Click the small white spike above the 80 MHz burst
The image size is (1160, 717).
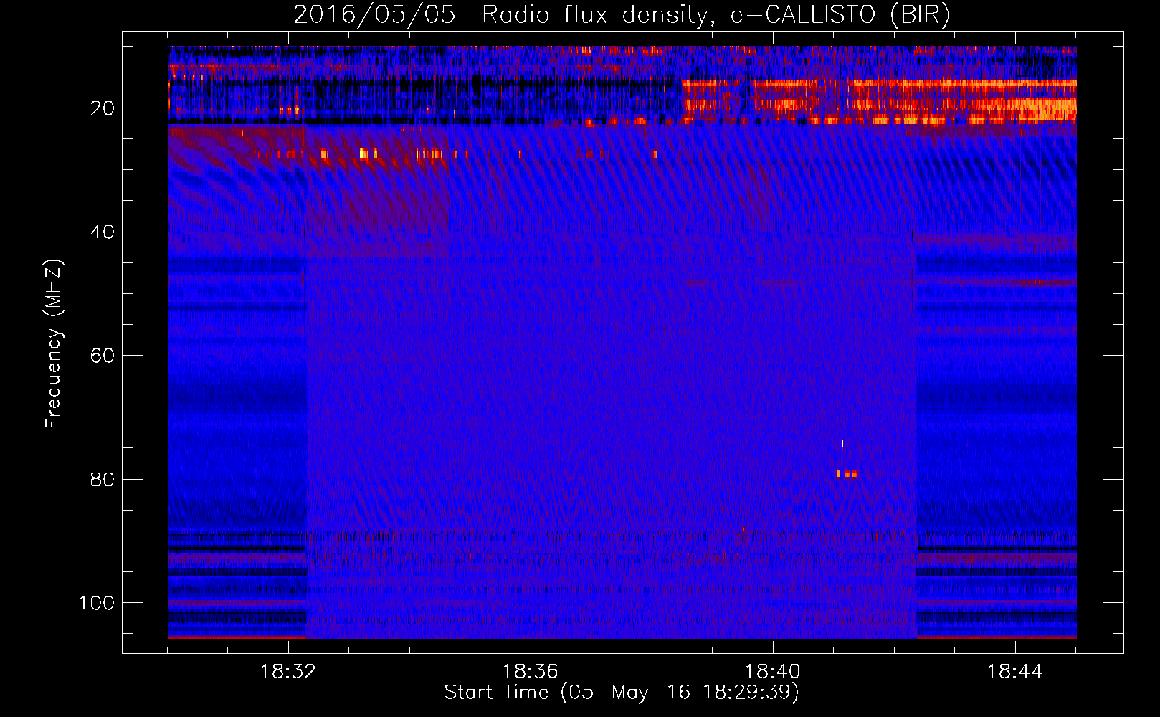(842, 444)
